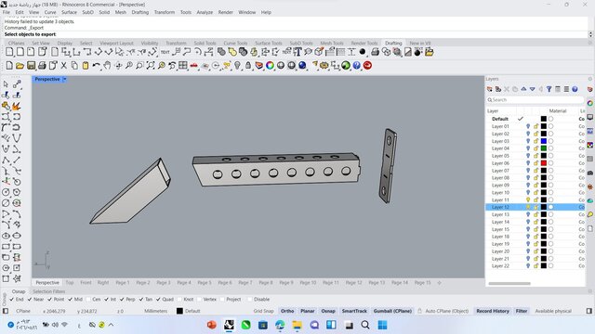
Task: Open the color wheel icon in toolbar
Action: [x=270, y=66]
